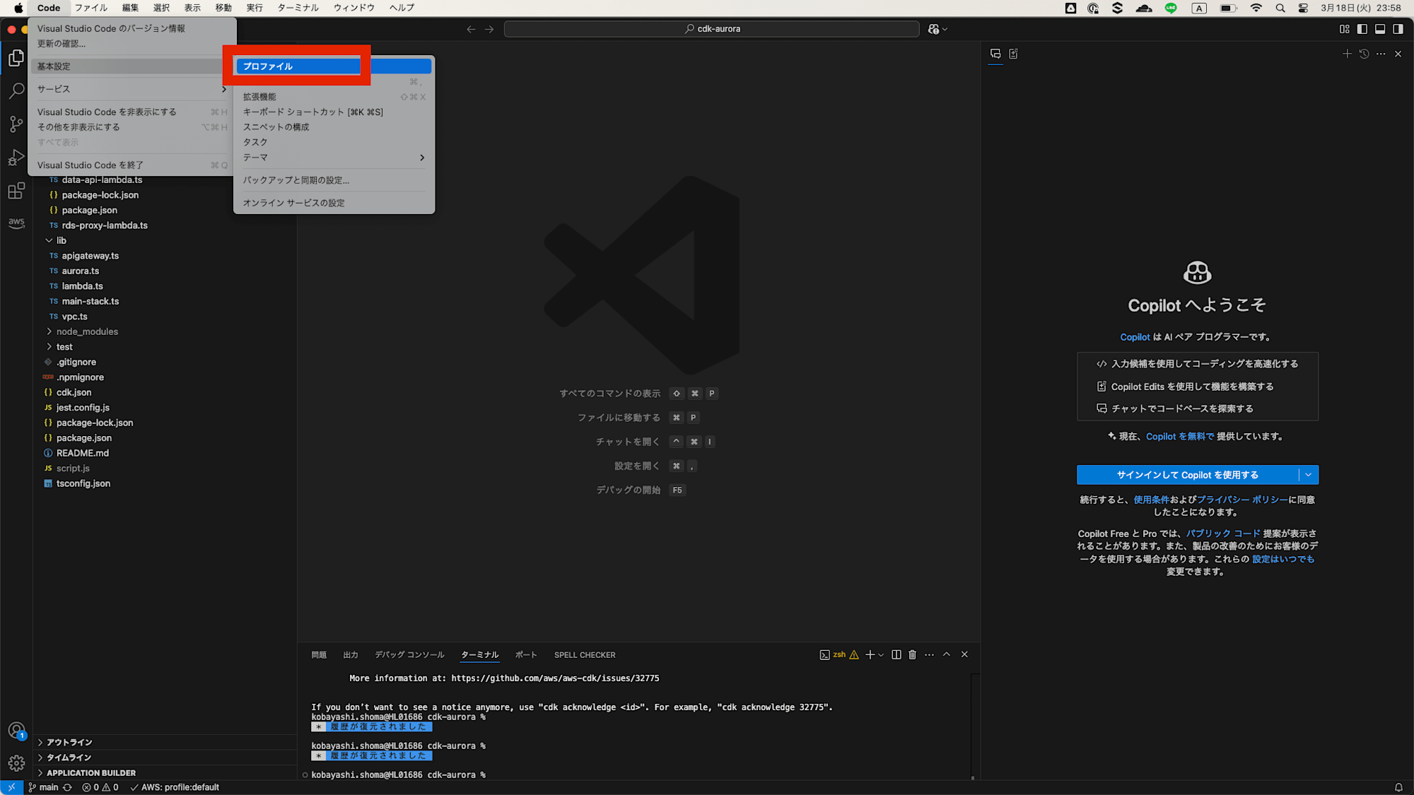Select プロファイル in the submenu
1414x795 pixels.
334,66
